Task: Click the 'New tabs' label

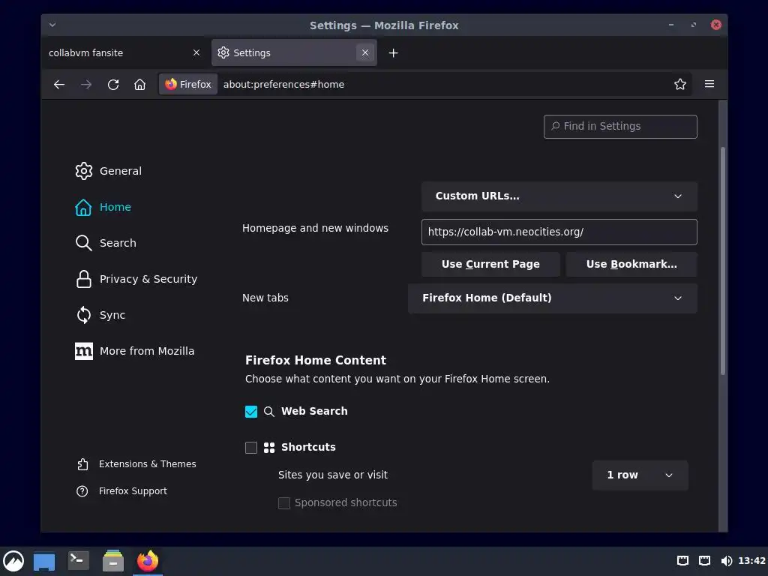Action: pos(265,298)
